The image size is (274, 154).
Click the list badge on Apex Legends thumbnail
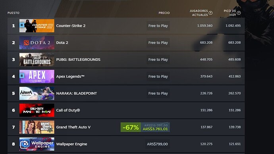pyautogui.click(x=22, y=76)
